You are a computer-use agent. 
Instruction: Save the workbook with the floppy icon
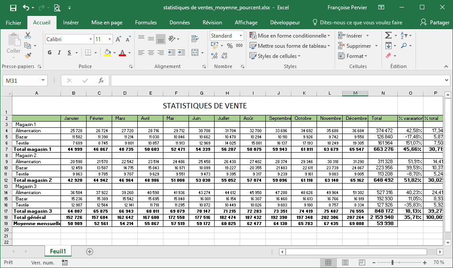pyautogui.click(x=13, y=8)
